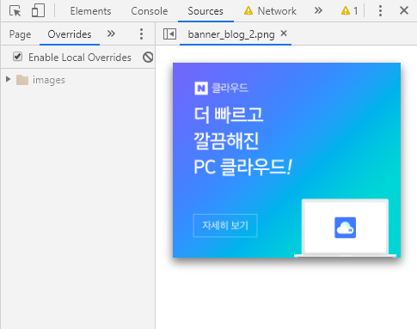
Task: Switch to the Page navigator tab
Action: tap(20, 34)
